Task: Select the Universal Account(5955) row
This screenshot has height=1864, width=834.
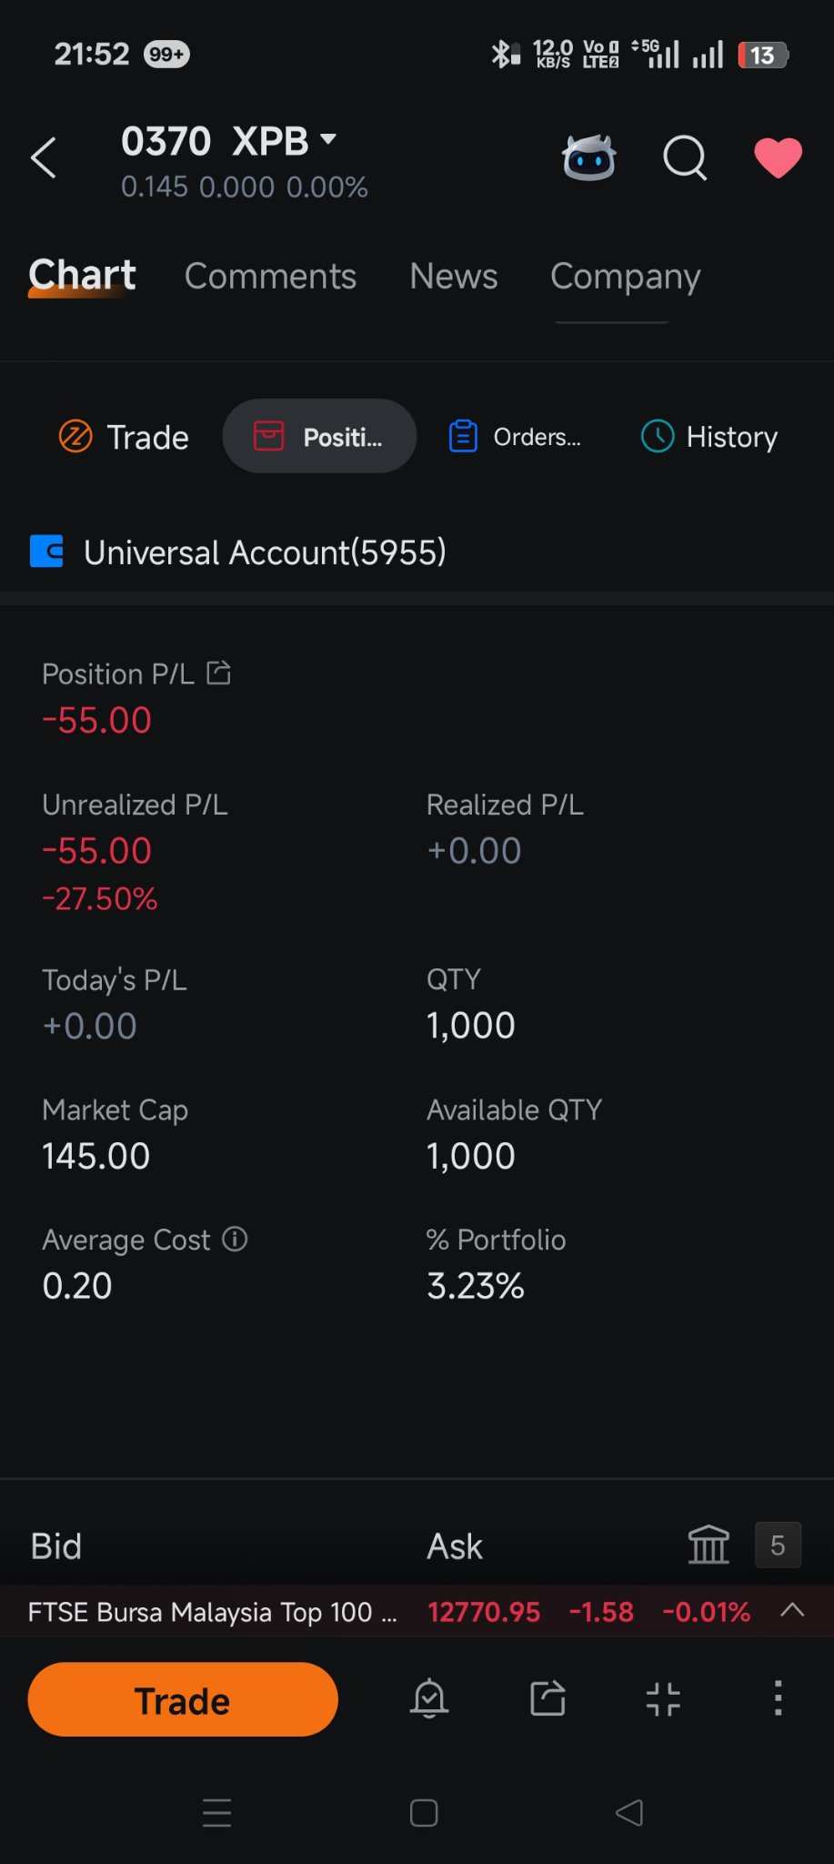Action: point(417,552)
